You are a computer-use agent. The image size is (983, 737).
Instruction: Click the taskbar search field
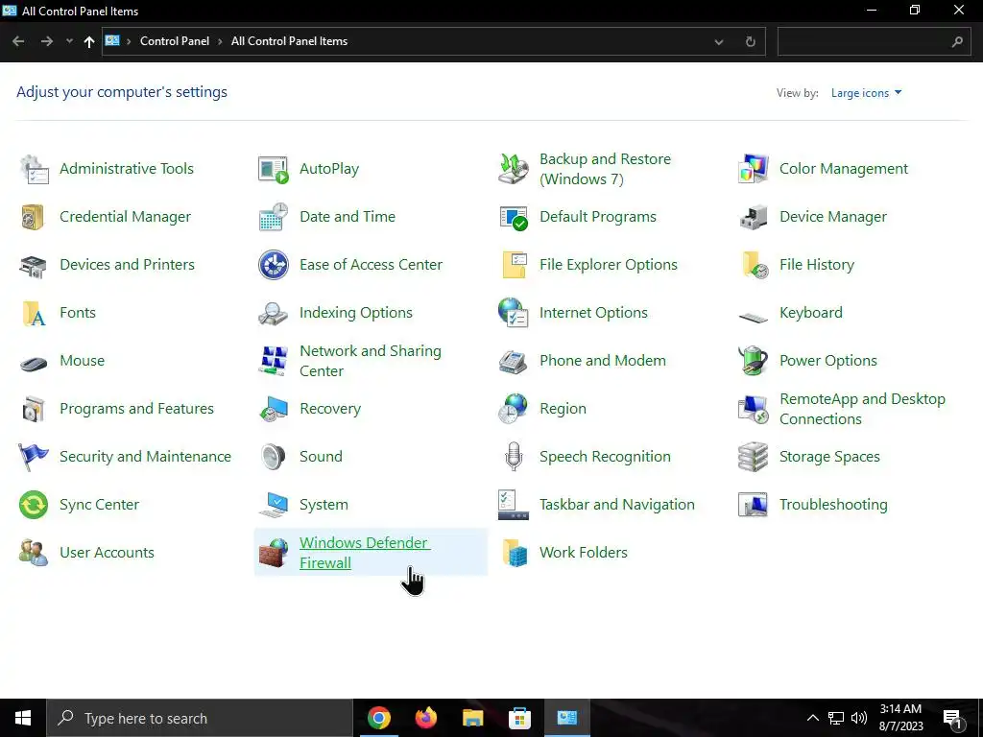coord(200,718)
